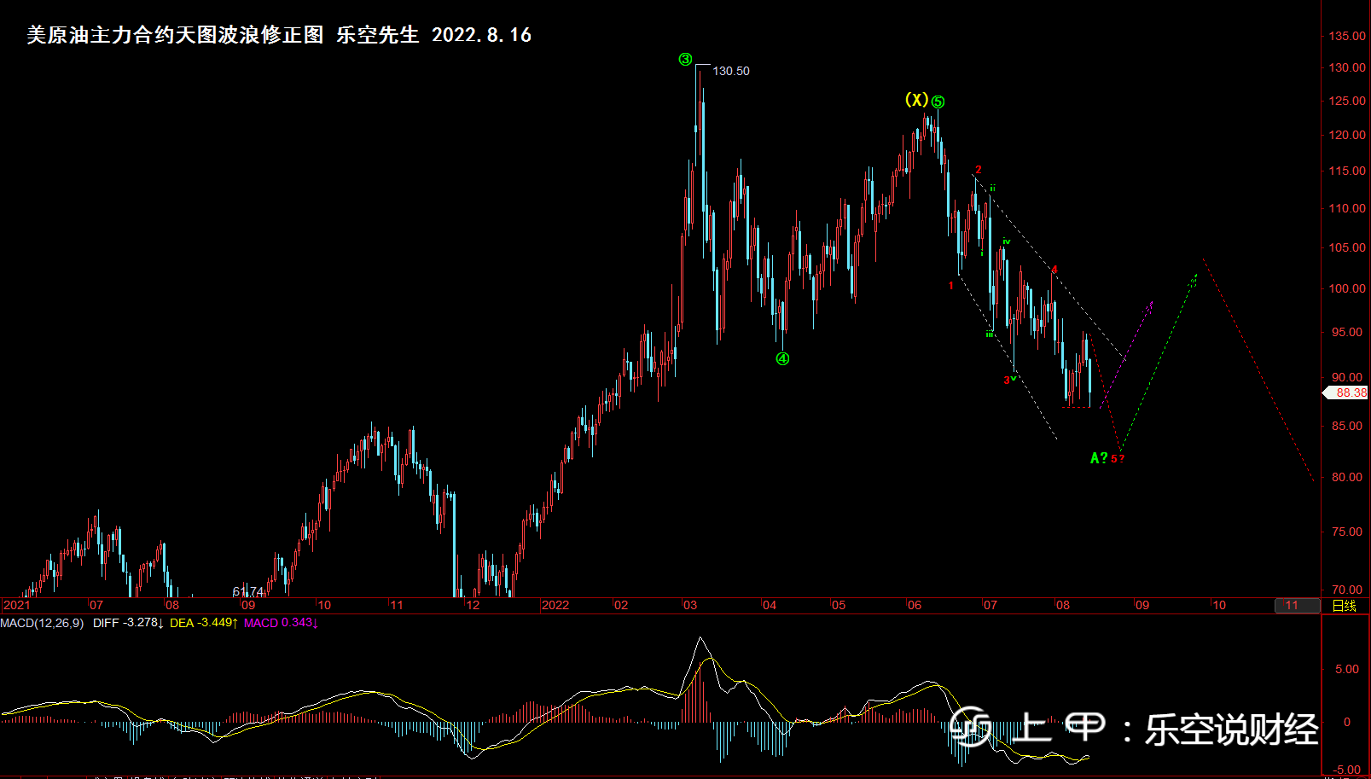Click the 05 month marker on time axis

(839, 605)
